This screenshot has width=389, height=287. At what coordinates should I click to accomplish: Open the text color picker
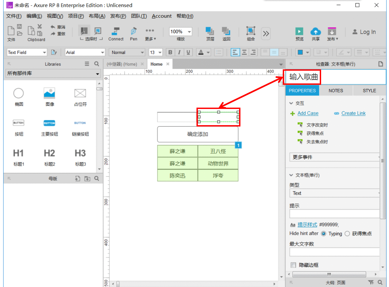coord(204,52)
